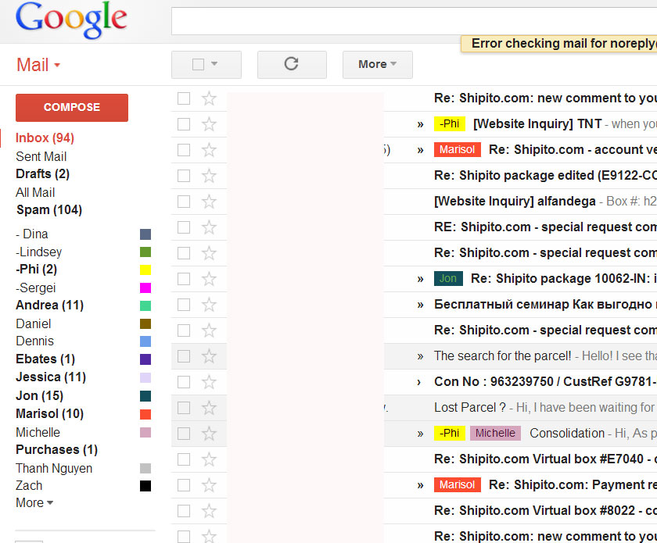Open the Andrea (11) label in sidebar
This screenshot has width=657, height=543.
50,305
